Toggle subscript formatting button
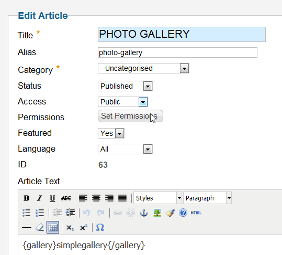 pyautogui.click(x=70, y=228)
